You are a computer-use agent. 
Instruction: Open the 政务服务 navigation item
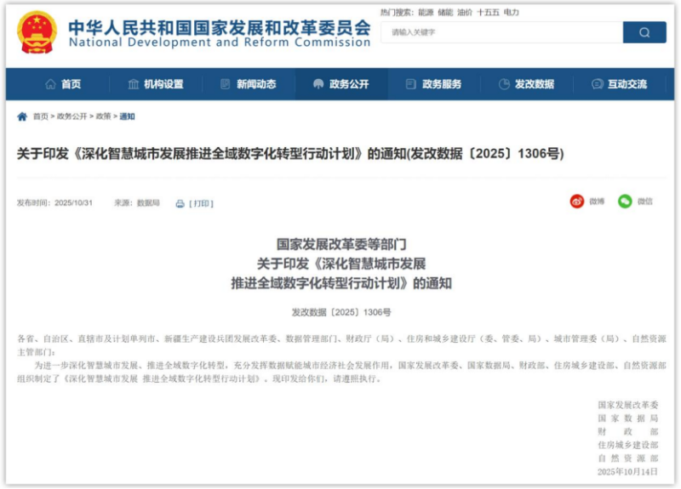(x=433, y=84)
